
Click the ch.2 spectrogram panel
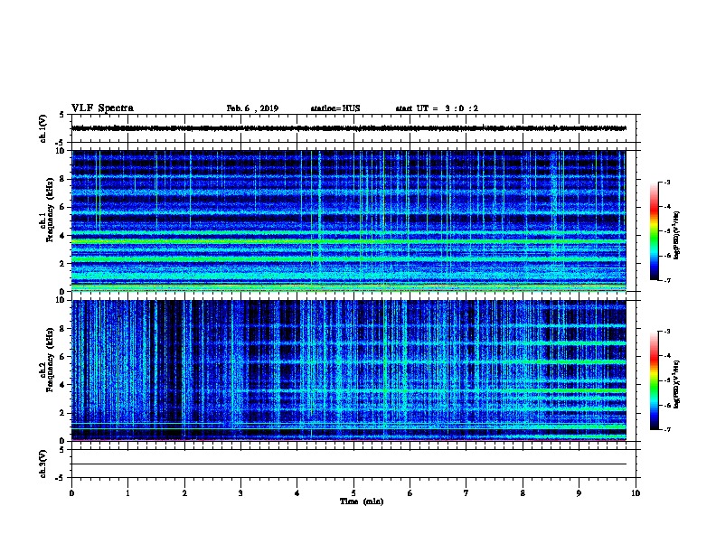[x=349, y=370]
